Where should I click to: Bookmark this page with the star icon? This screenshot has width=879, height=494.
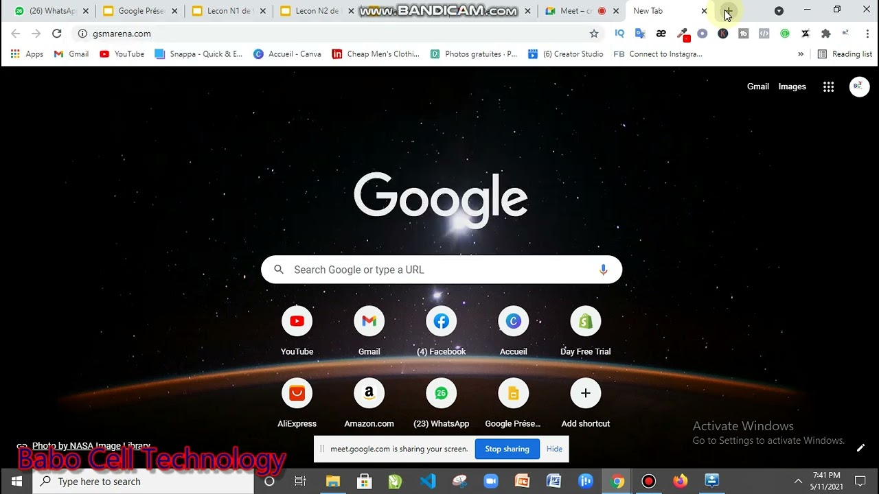click(594, 34)
